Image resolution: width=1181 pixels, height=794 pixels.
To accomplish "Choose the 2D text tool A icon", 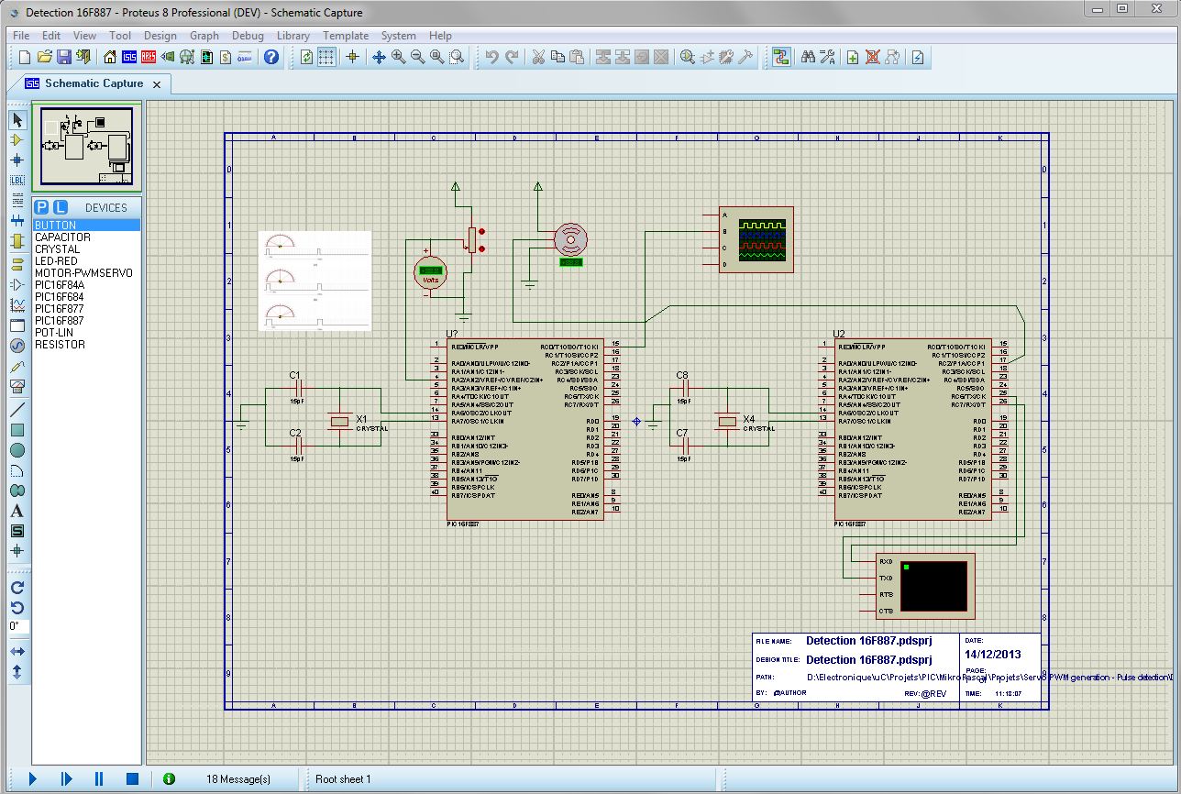I will [17, 511].
